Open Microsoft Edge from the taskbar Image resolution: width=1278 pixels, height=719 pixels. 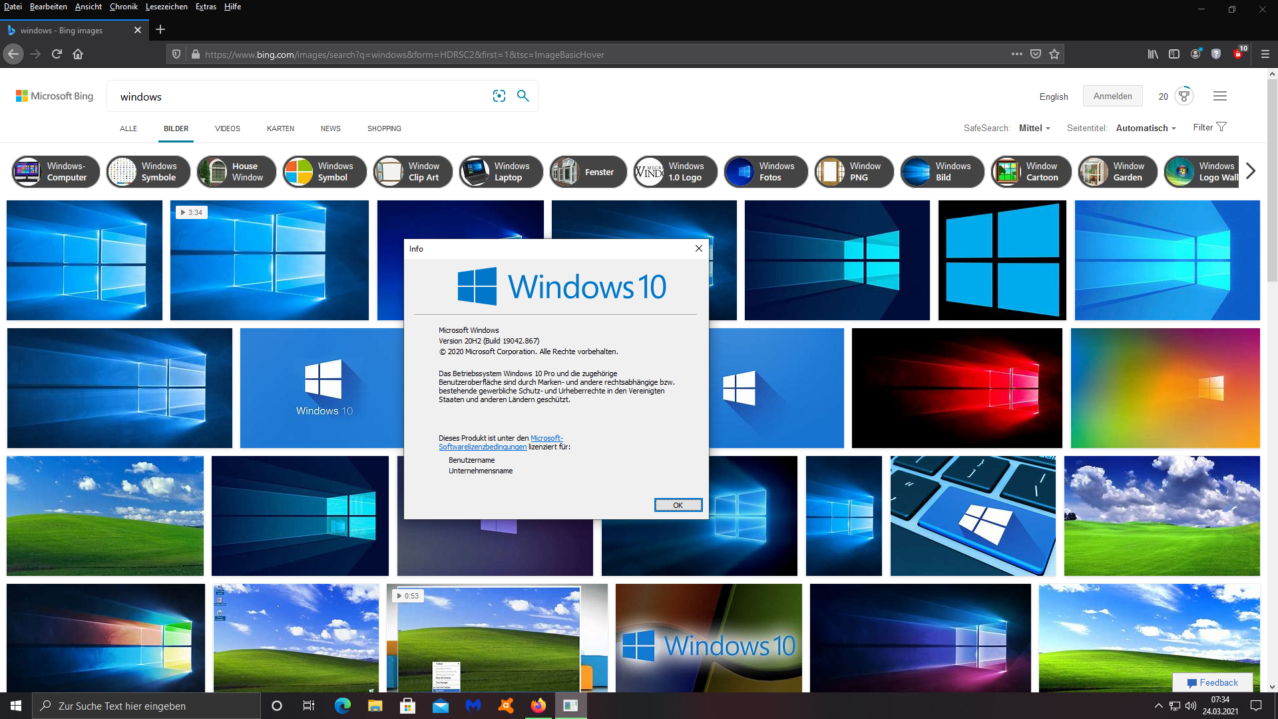tap(342, 706)
